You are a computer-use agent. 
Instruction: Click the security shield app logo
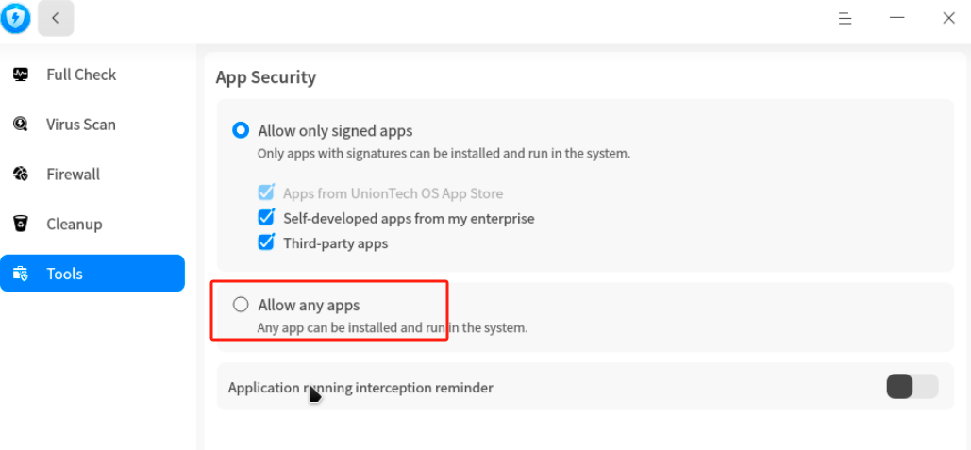[15, 18]
